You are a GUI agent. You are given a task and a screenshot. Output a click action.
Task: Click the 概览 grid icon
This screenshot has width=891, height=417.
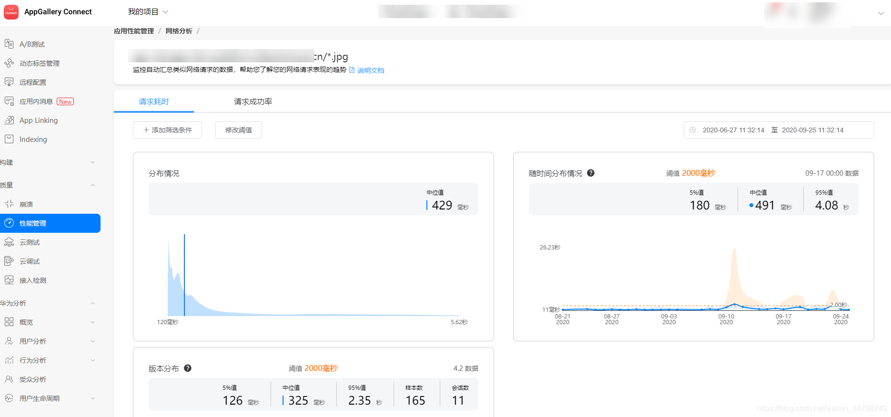9,322
